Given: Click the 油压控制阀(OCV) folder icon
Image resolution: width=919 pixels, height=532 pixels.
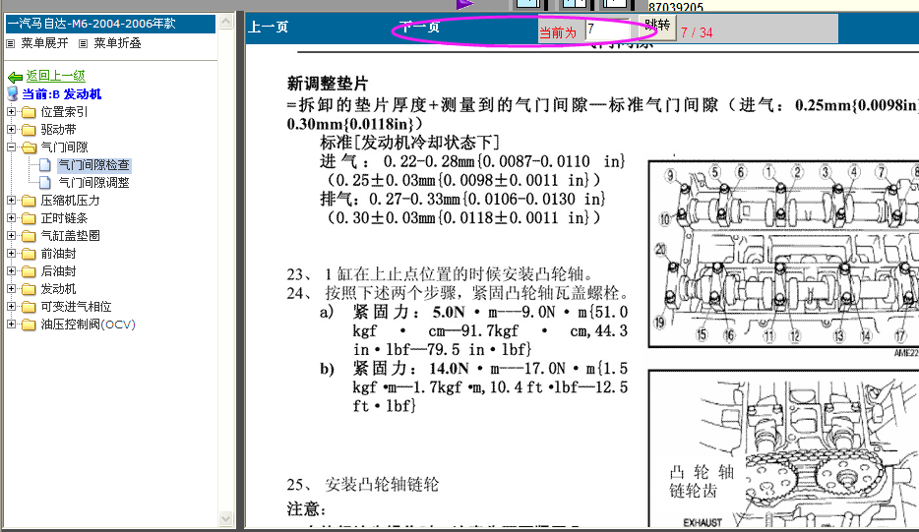Looking at the screenshot, I should point(29,325).
